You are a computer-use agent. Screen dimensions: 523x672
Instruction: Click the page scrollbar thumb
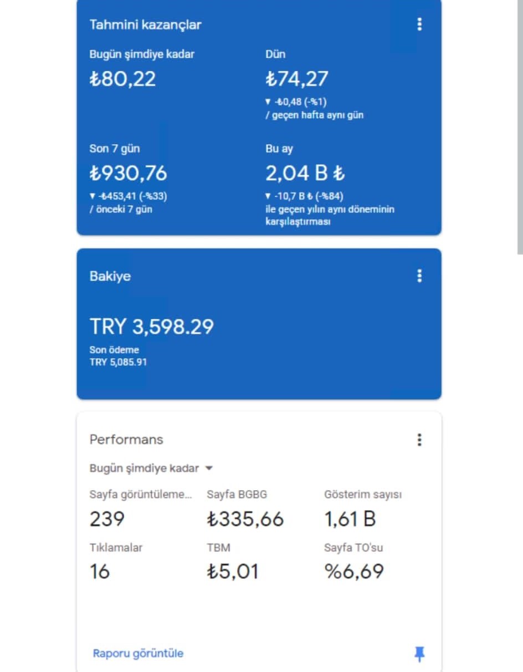pos(520,127)
